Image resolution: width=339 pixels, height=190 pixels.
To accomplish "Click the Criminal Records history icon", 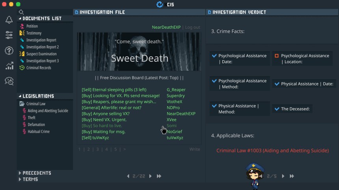I will pyautogui.click(x=22, y=68).
